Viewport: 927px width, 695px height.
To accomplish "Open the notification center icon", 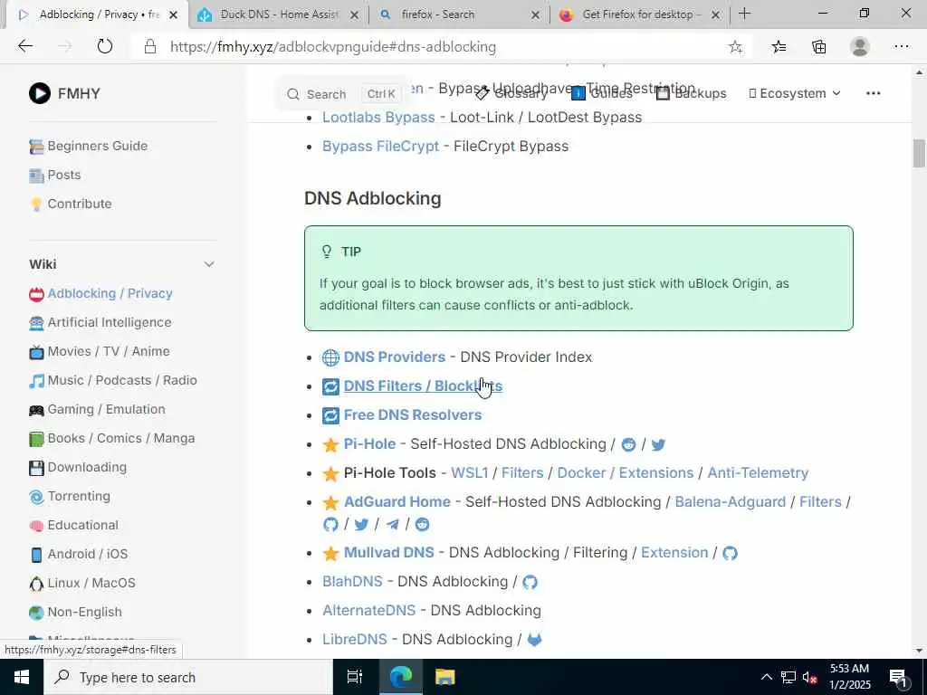I will coord(898,677).
